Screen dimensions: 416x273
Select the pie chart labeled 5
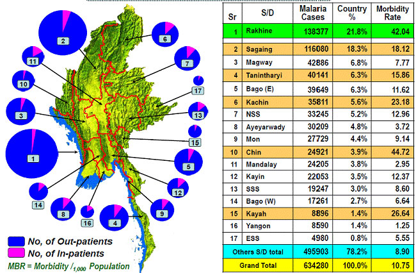click(x=187, y=160)
